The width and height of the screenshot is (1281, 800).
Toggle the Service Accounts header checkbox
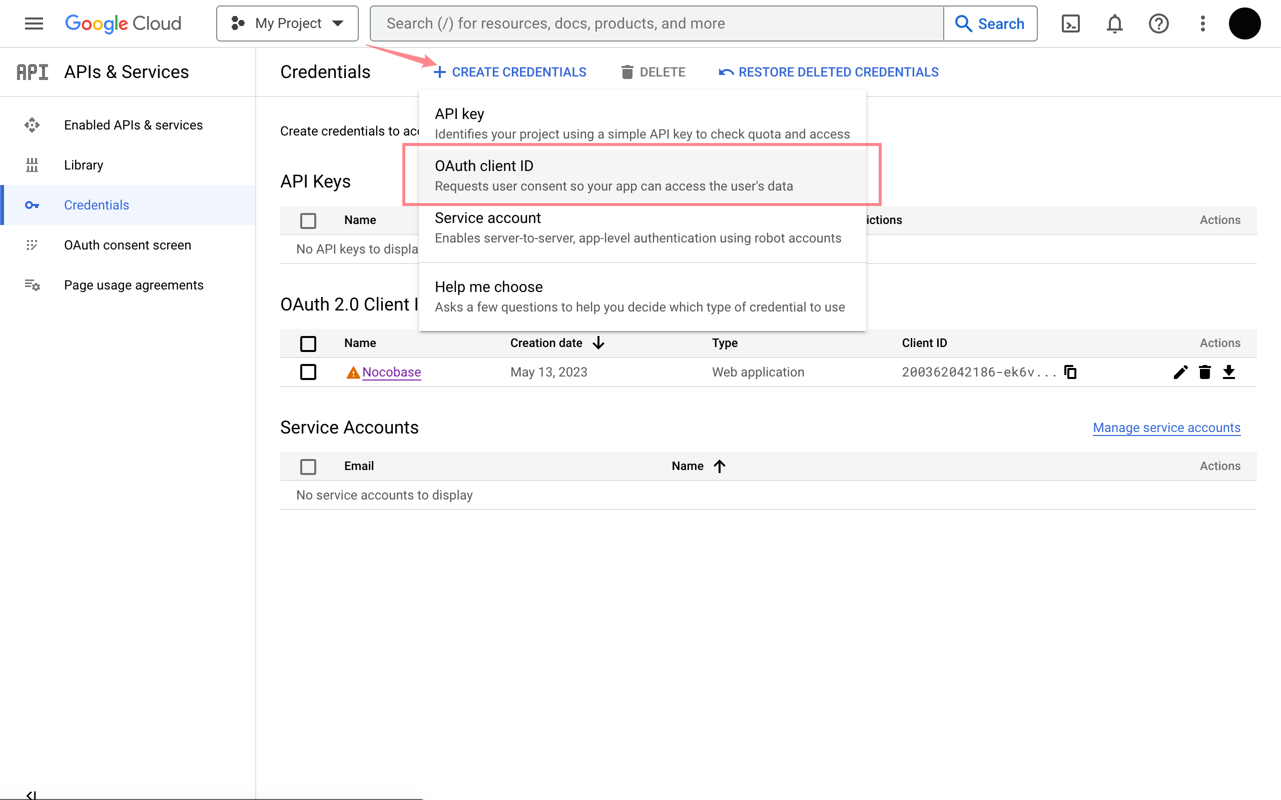point(308,466)
